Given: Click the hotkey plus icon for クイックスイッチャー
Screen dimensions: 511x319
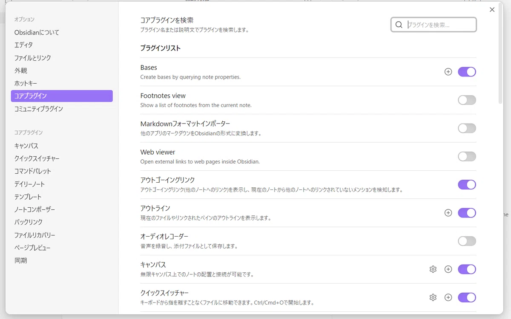Looking at the screenshot, I should pyautogui.click(x=448, y=297).
